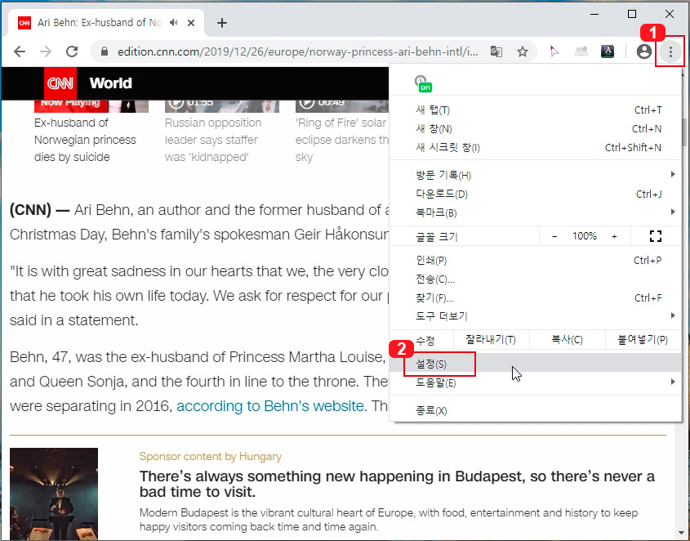
Task: Click the grey keyboard extension icon
Action: pos(581,51)
